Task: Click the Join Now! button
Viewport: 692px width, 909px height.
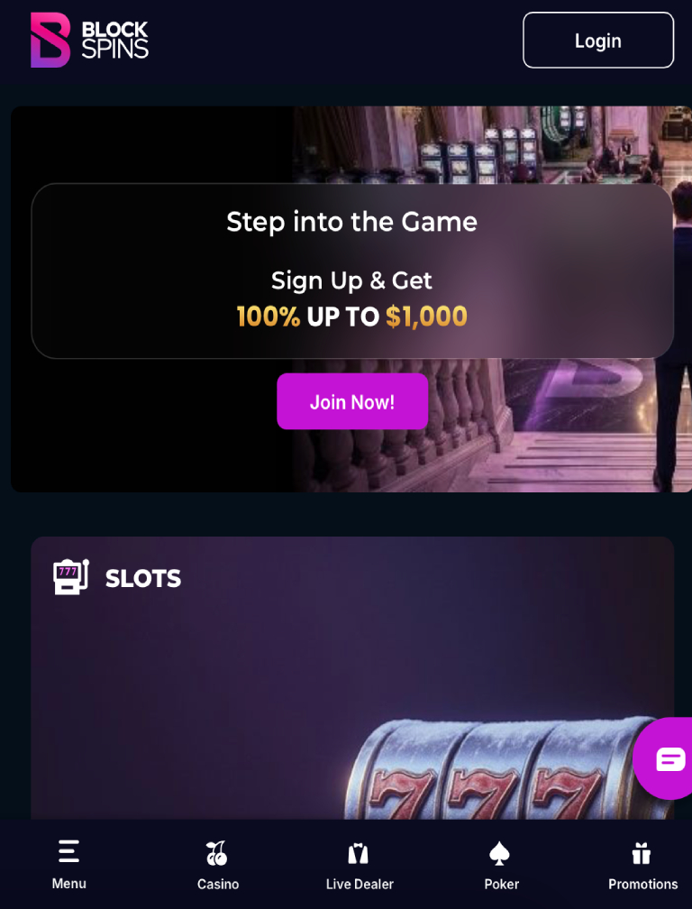Action: (x=352, y=401)
